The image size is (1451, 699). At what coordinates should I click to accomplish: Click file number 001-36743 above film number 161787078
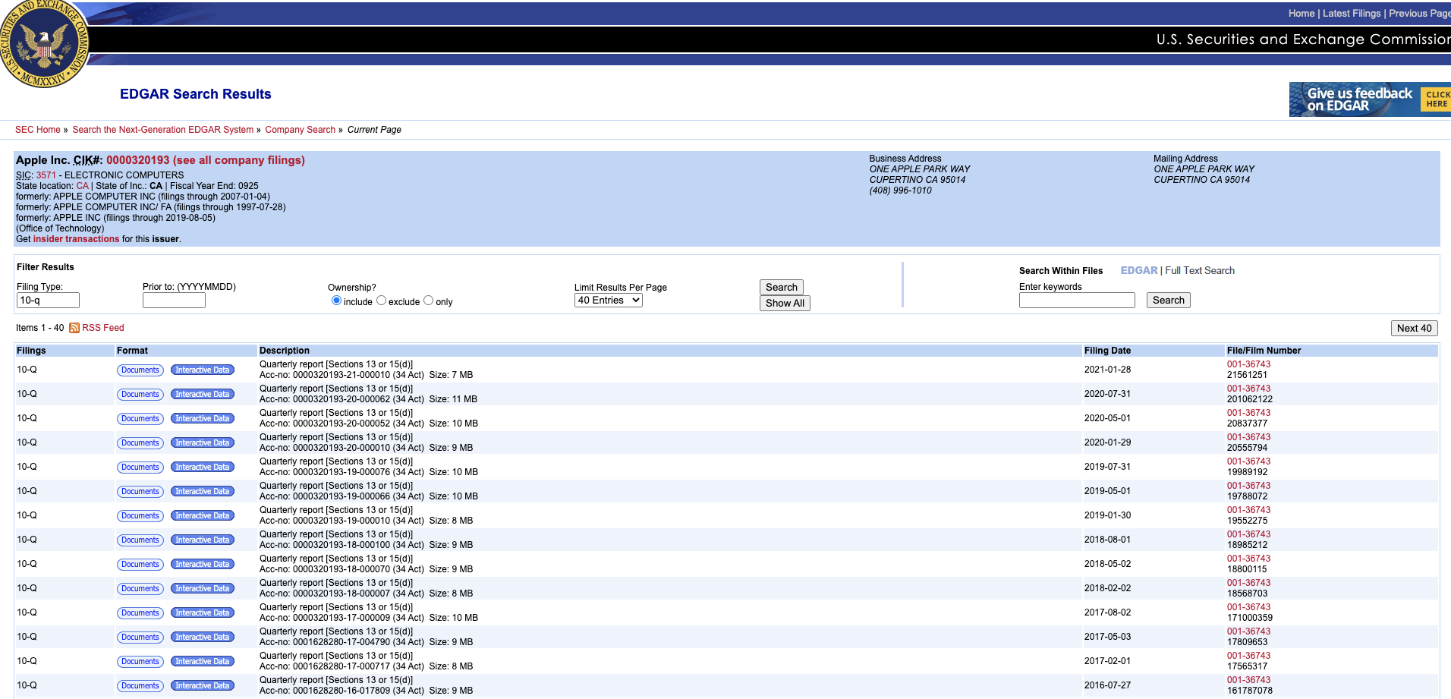pyautogui.click(x=1248, y=680)
